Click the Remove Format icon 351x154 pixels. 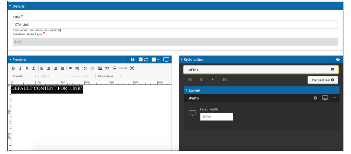coord(34,68)
